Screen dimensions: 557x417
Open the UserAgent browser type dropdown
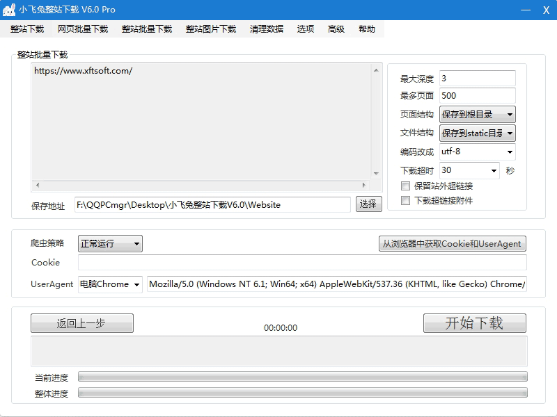pos(110,284)
